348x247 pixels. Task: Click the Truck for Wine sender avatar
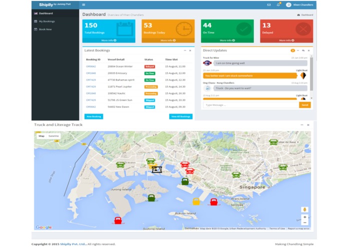point(207,63)
